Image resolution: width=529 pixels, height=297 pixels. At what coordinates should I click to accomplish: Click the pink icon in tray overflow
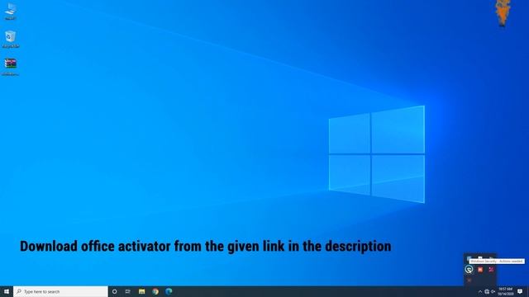(491, 270)
